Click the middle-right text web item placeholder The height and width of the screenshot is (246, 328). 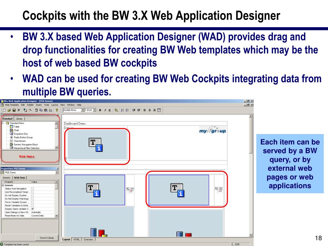179,190
